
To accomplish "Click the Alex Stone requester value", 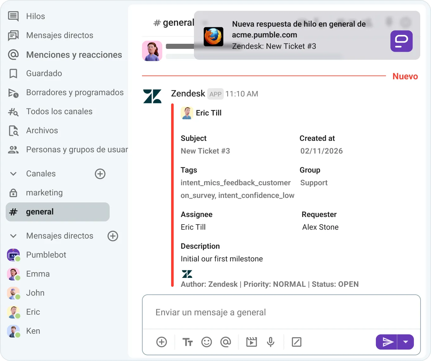I will click(320, 227).
